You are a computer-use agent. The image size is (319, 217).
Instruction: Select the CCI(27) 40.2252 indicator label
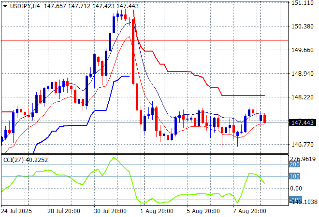(26, 160)
